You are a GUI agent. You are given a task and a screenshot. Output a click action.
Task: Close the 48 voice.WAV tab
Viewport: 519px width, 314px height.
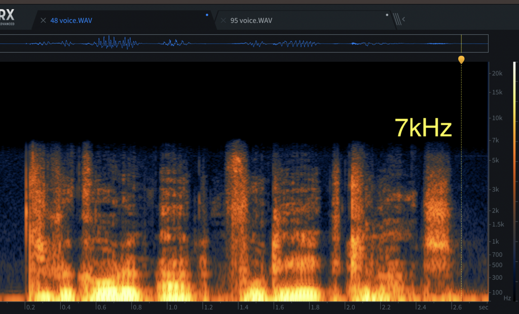click(x=43, y=21)
